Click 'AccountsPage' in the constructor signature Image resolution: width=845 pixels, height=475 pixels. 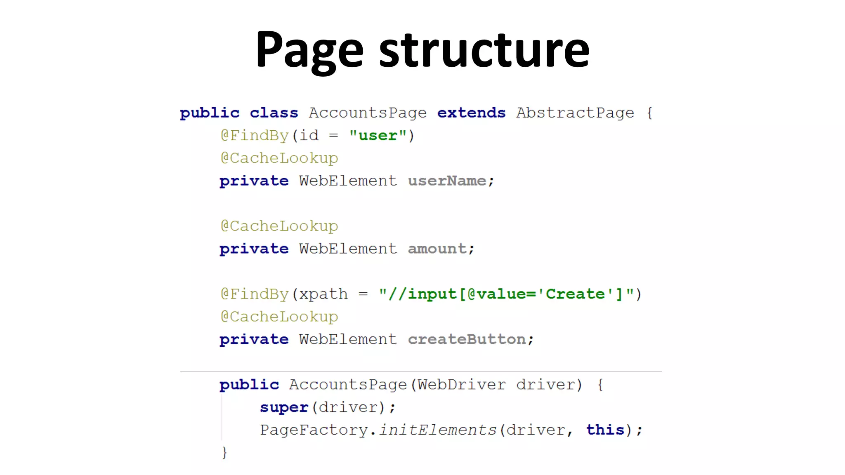[348, 385]
